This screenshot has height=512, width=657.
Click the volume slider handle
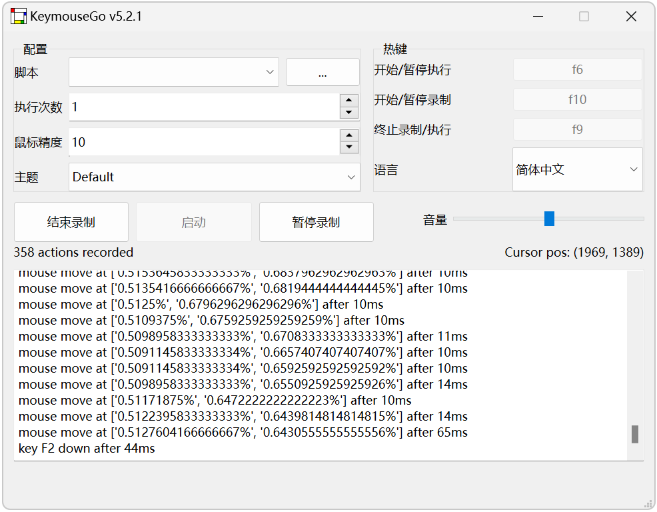click(549, 219)
